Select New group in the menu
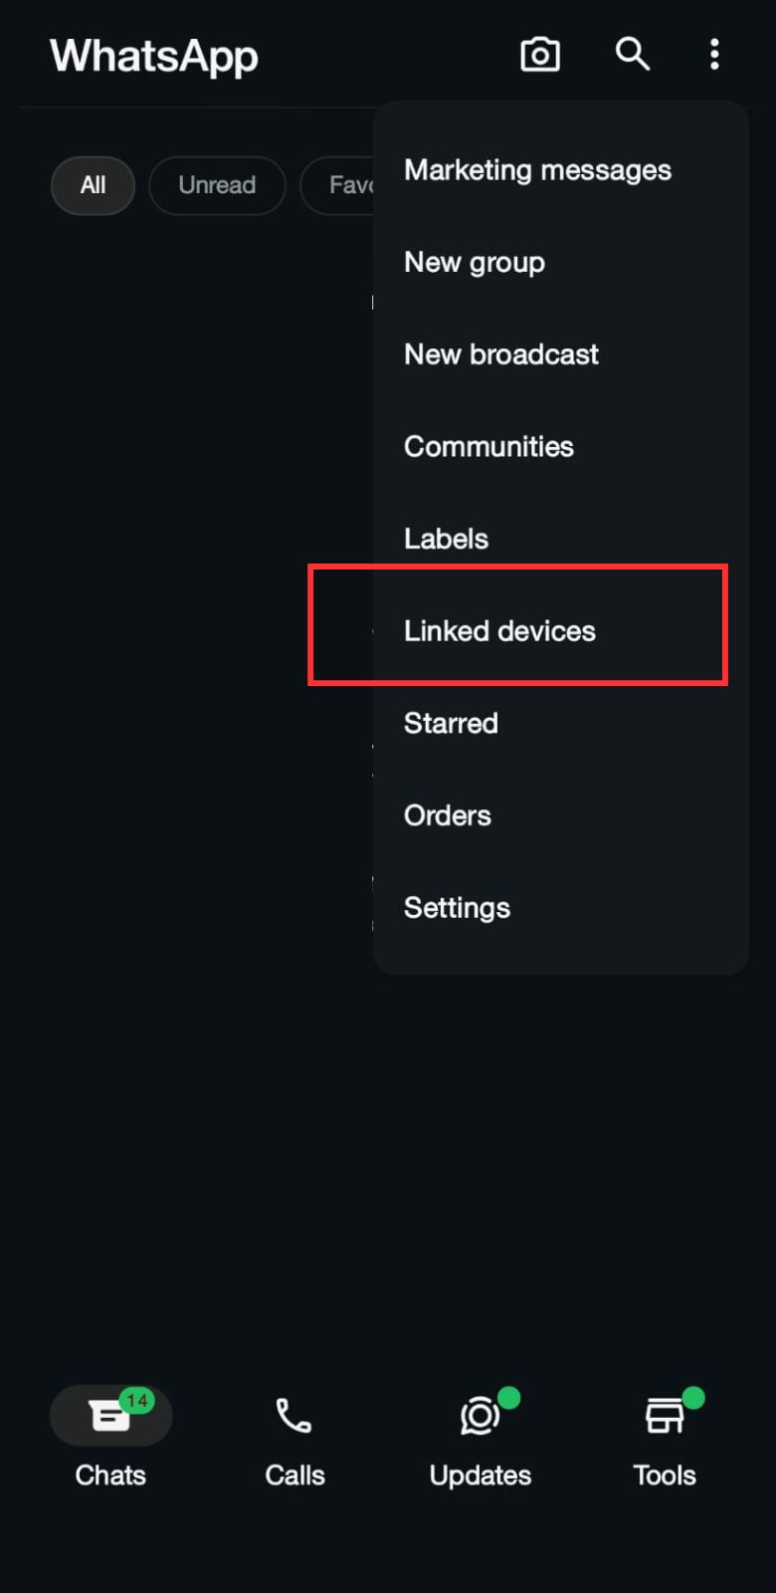776x1593 pixels. [x=475, y=263]
